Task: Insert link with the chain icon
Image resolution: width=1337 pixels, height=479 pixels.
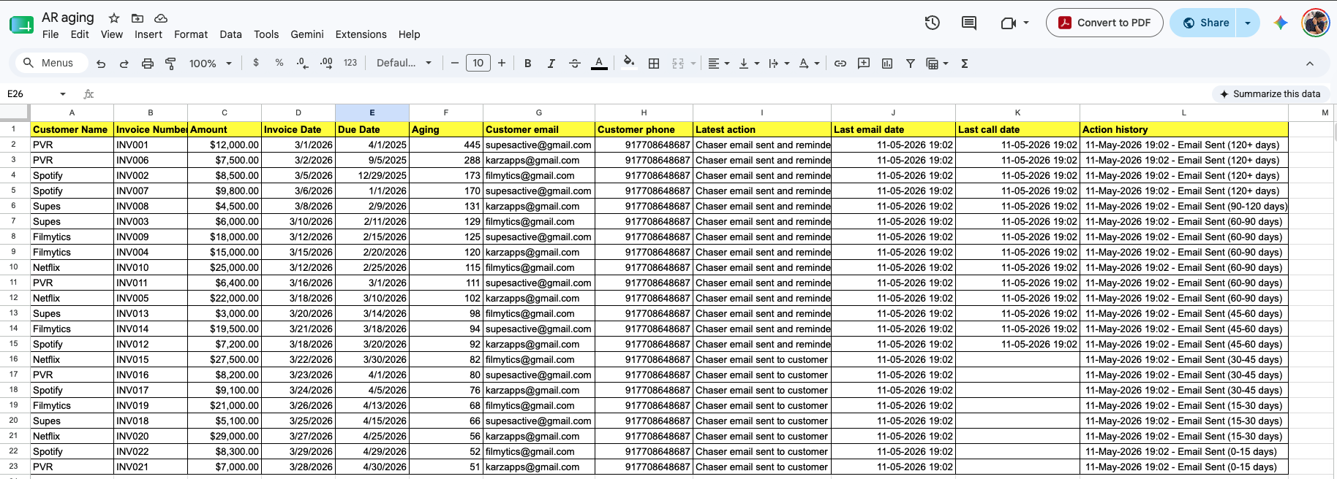Action: tap(840, 64)
